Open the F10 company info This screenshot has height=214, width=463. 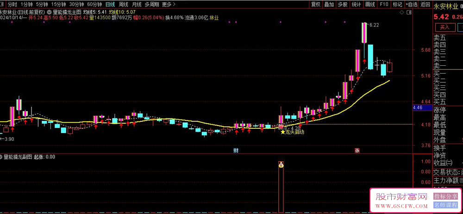pyautogui.click(x=384, y=5)
